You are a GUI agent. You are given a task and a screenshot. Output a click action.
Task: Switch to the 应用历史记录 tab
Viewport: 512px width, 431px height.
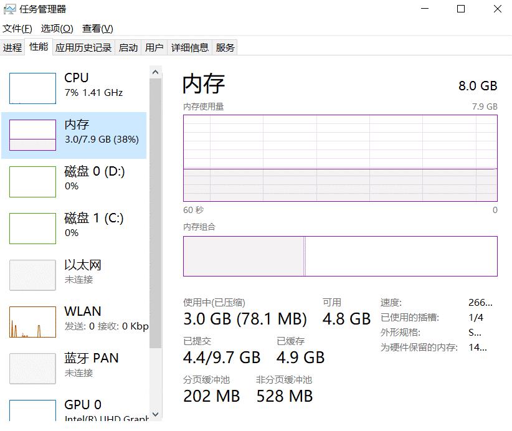(83, 47)
